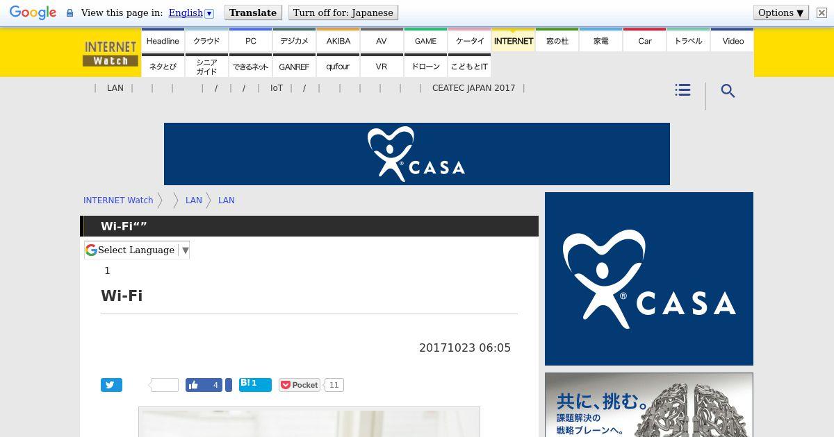834x437 pixels.
Task: Click the search magnifier icon
Action: [x=728, y=91]
